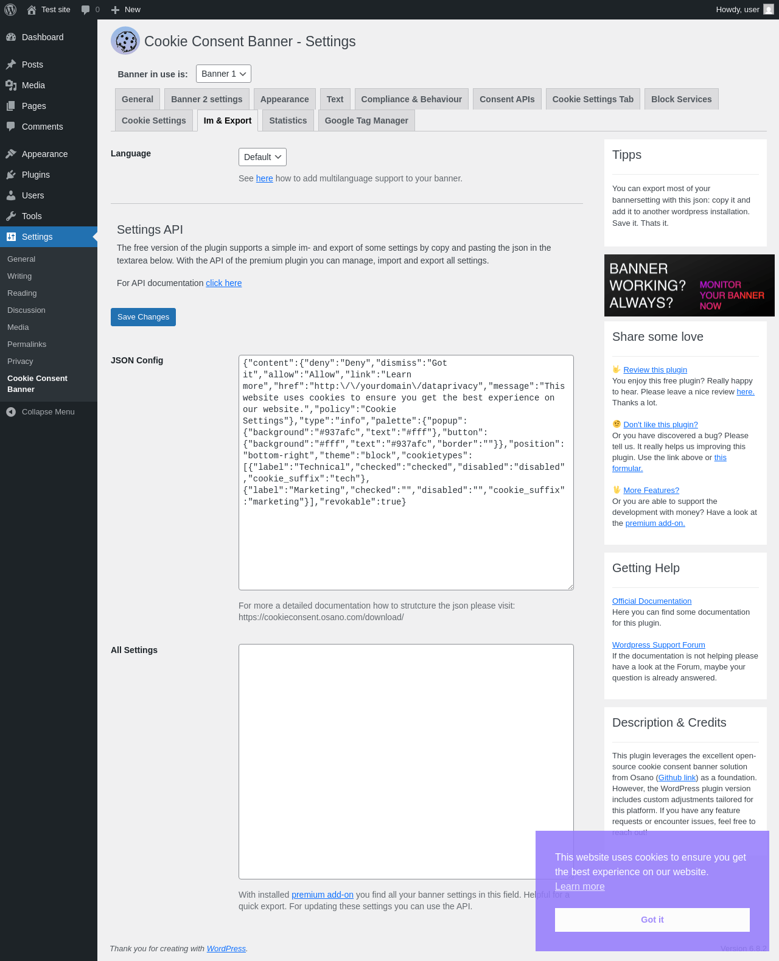Click Got it on the cookie banner
Screen dimensions: 779x961
pyautogui.click(x=652, y=920)
